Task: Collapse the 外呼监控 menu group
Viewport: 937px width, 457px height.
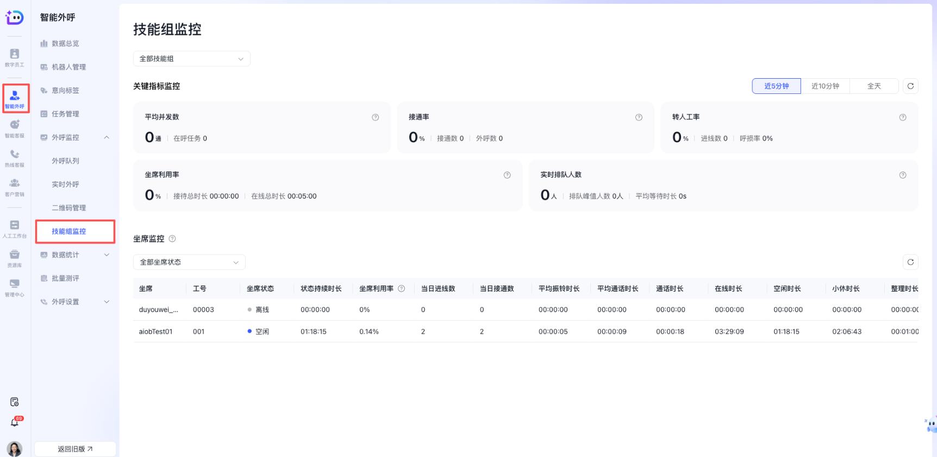Action: click(x=75, y=137)
